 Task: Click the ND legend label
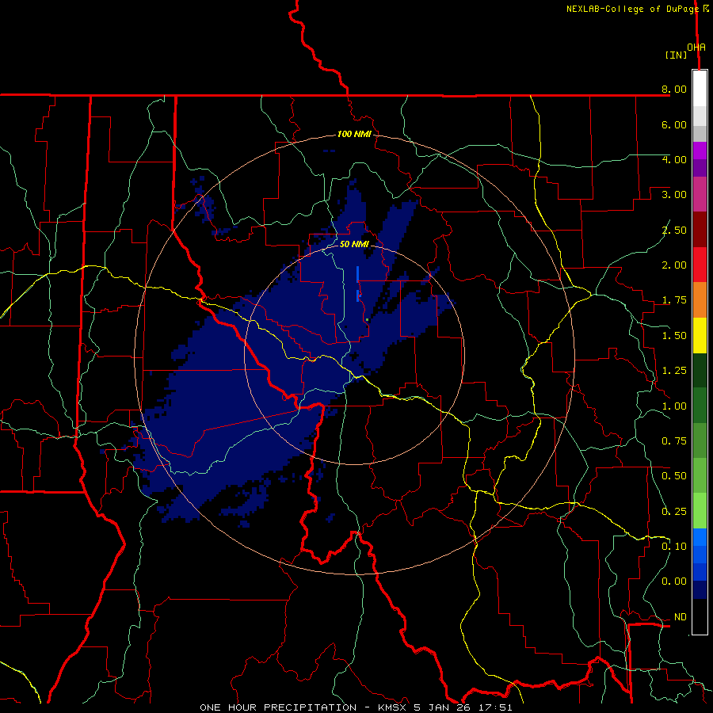point(681,617)
